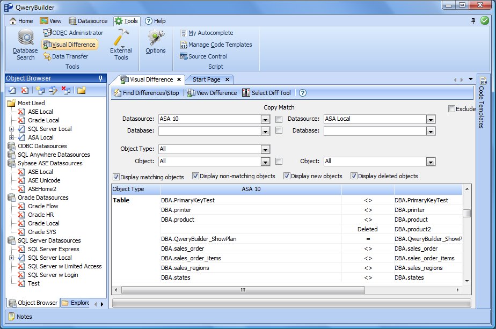Viewport: 496px width, 329px height.
Task: Click the Connect datasource icon in Object Browser
Action: (12, 91)
